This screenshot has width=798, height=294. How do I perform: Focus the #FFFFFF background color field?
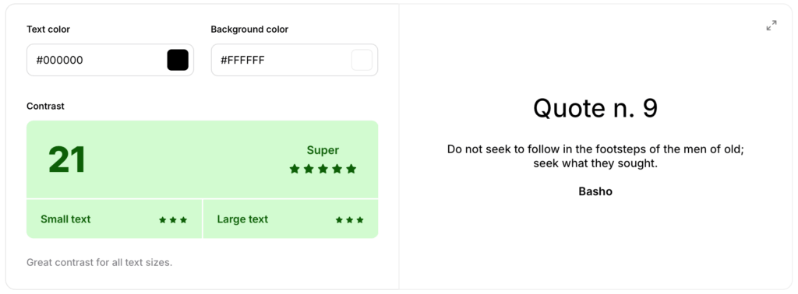[294, 60]
